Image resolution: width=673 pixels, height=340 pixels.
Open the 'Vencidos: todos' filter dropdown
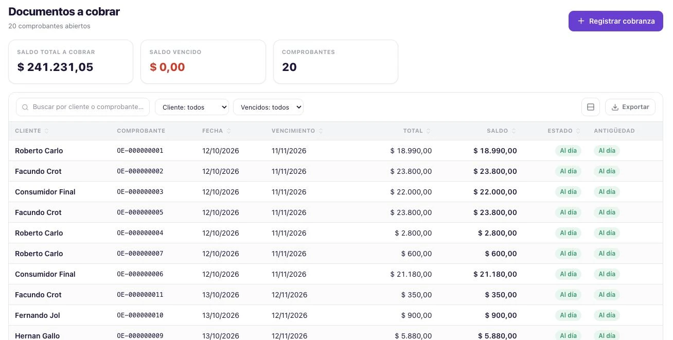[268, 107]
